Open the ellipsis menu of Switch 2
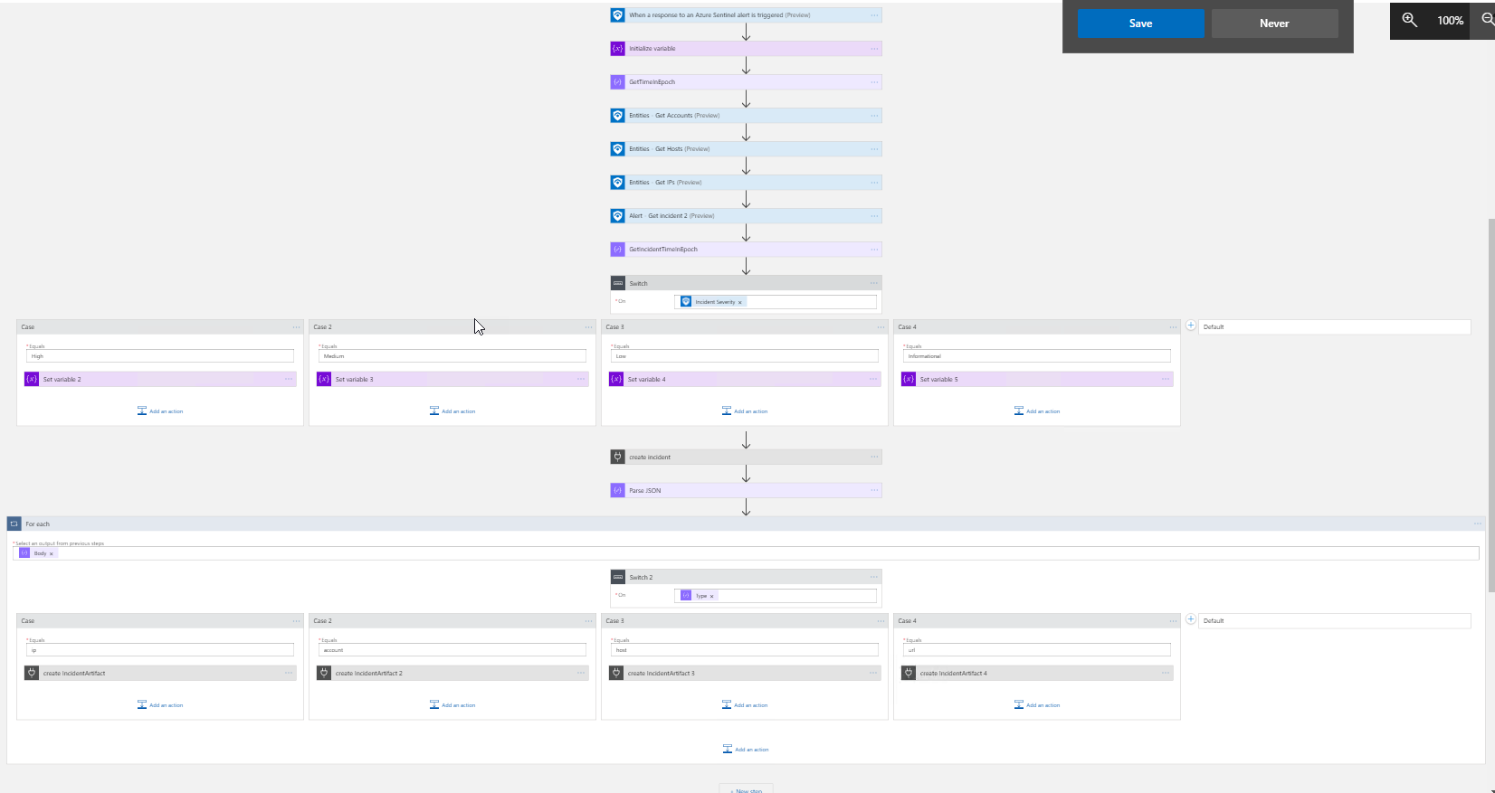The image size is (1495, 793). click(874, 577)
